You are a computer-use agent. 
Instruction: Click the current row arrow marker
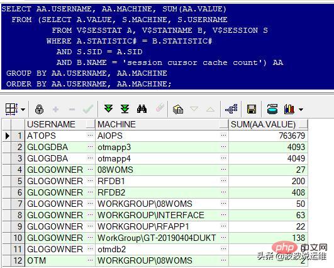(x=7, y=136)
